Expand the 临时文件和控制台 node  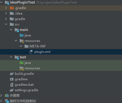click(1, 101)
